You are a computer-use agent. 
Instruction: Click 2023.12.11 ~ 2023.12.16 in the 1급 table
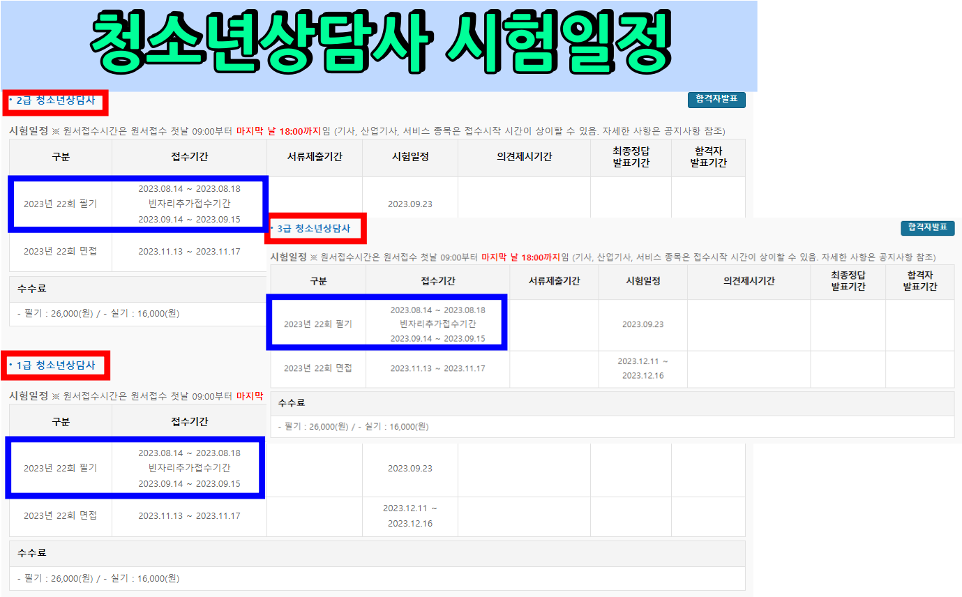tap(410, 515)
